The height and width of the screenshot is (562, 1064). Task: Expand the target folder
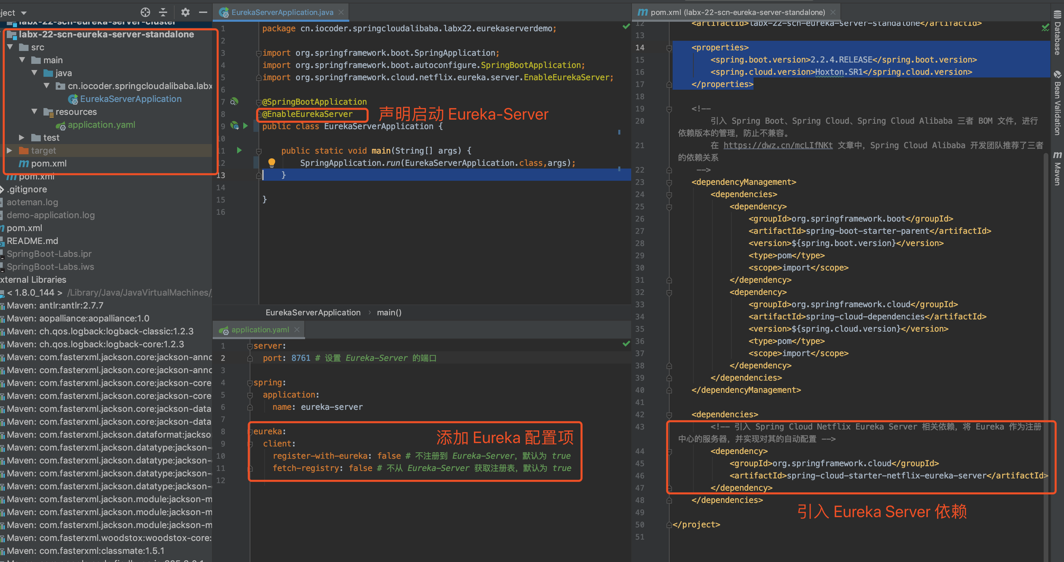pyautogui.click(x=10, y=151)
